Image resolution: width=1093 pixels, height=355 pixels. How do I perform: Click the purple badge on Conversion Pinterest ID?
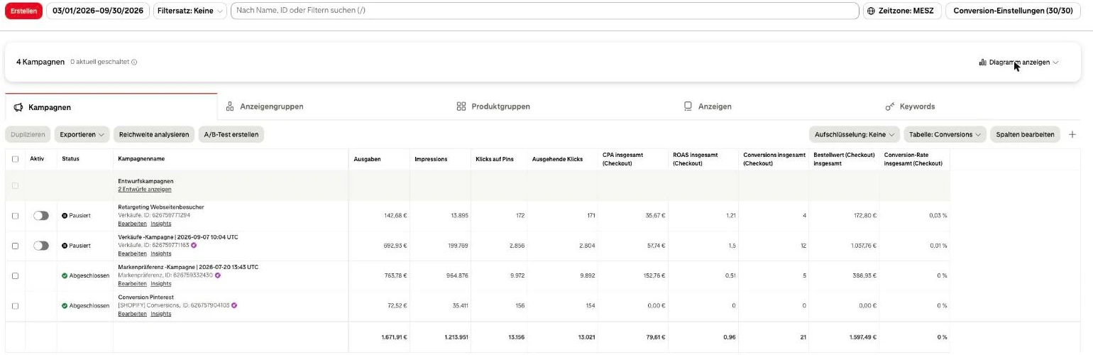pos(234,305)
